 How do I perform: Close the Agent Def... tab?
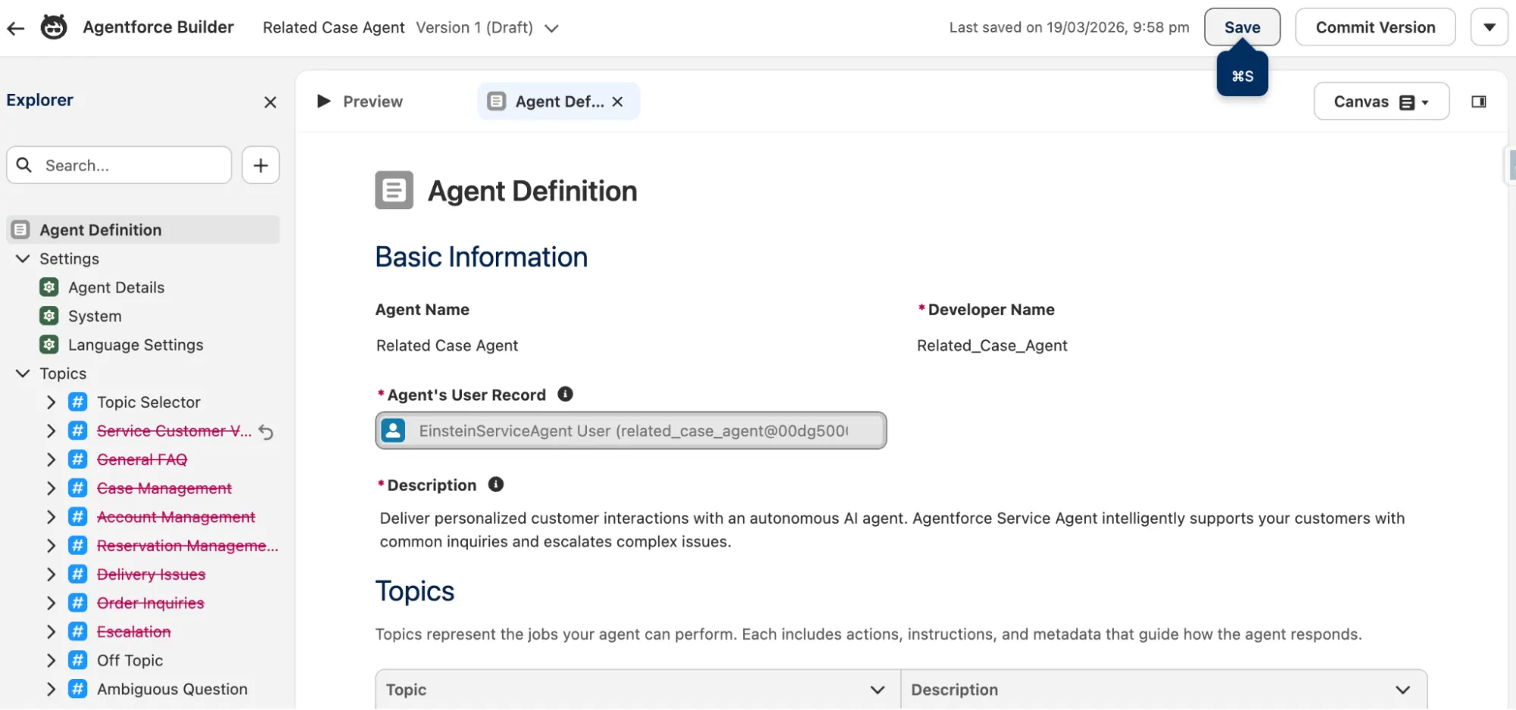618,102
